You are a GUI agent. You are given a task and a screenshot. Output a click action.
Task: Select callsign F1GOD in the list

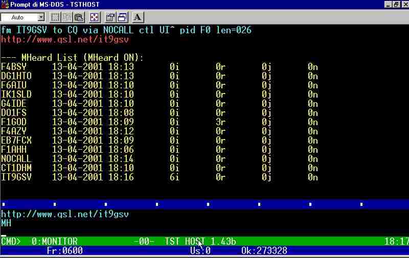pos(14,122)
